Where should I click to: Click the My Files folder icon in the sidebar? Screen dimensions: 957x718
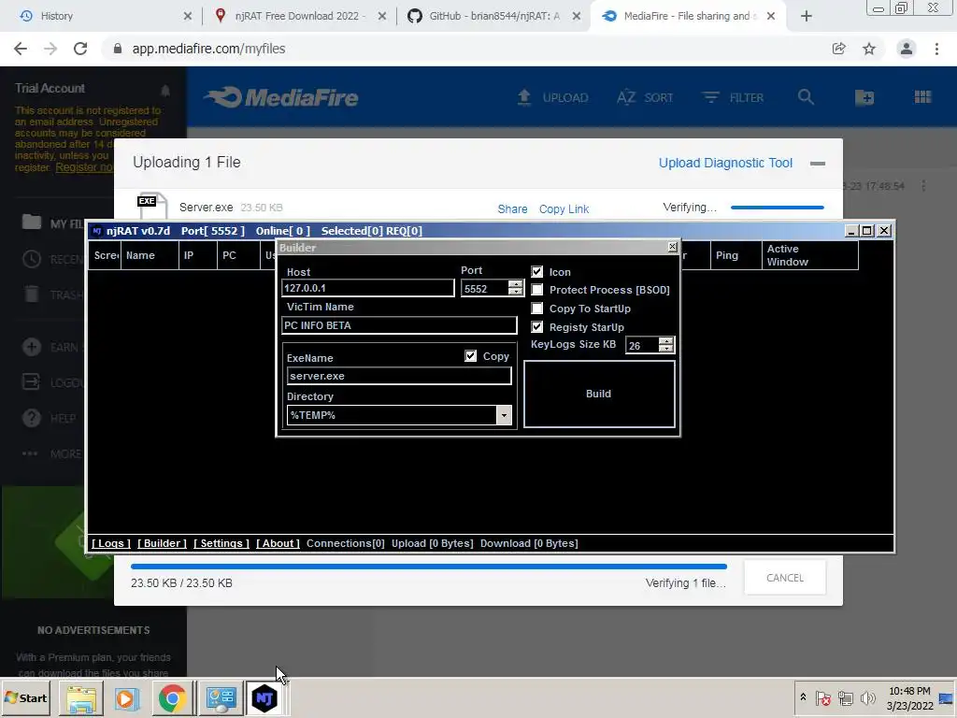point(32,223)
